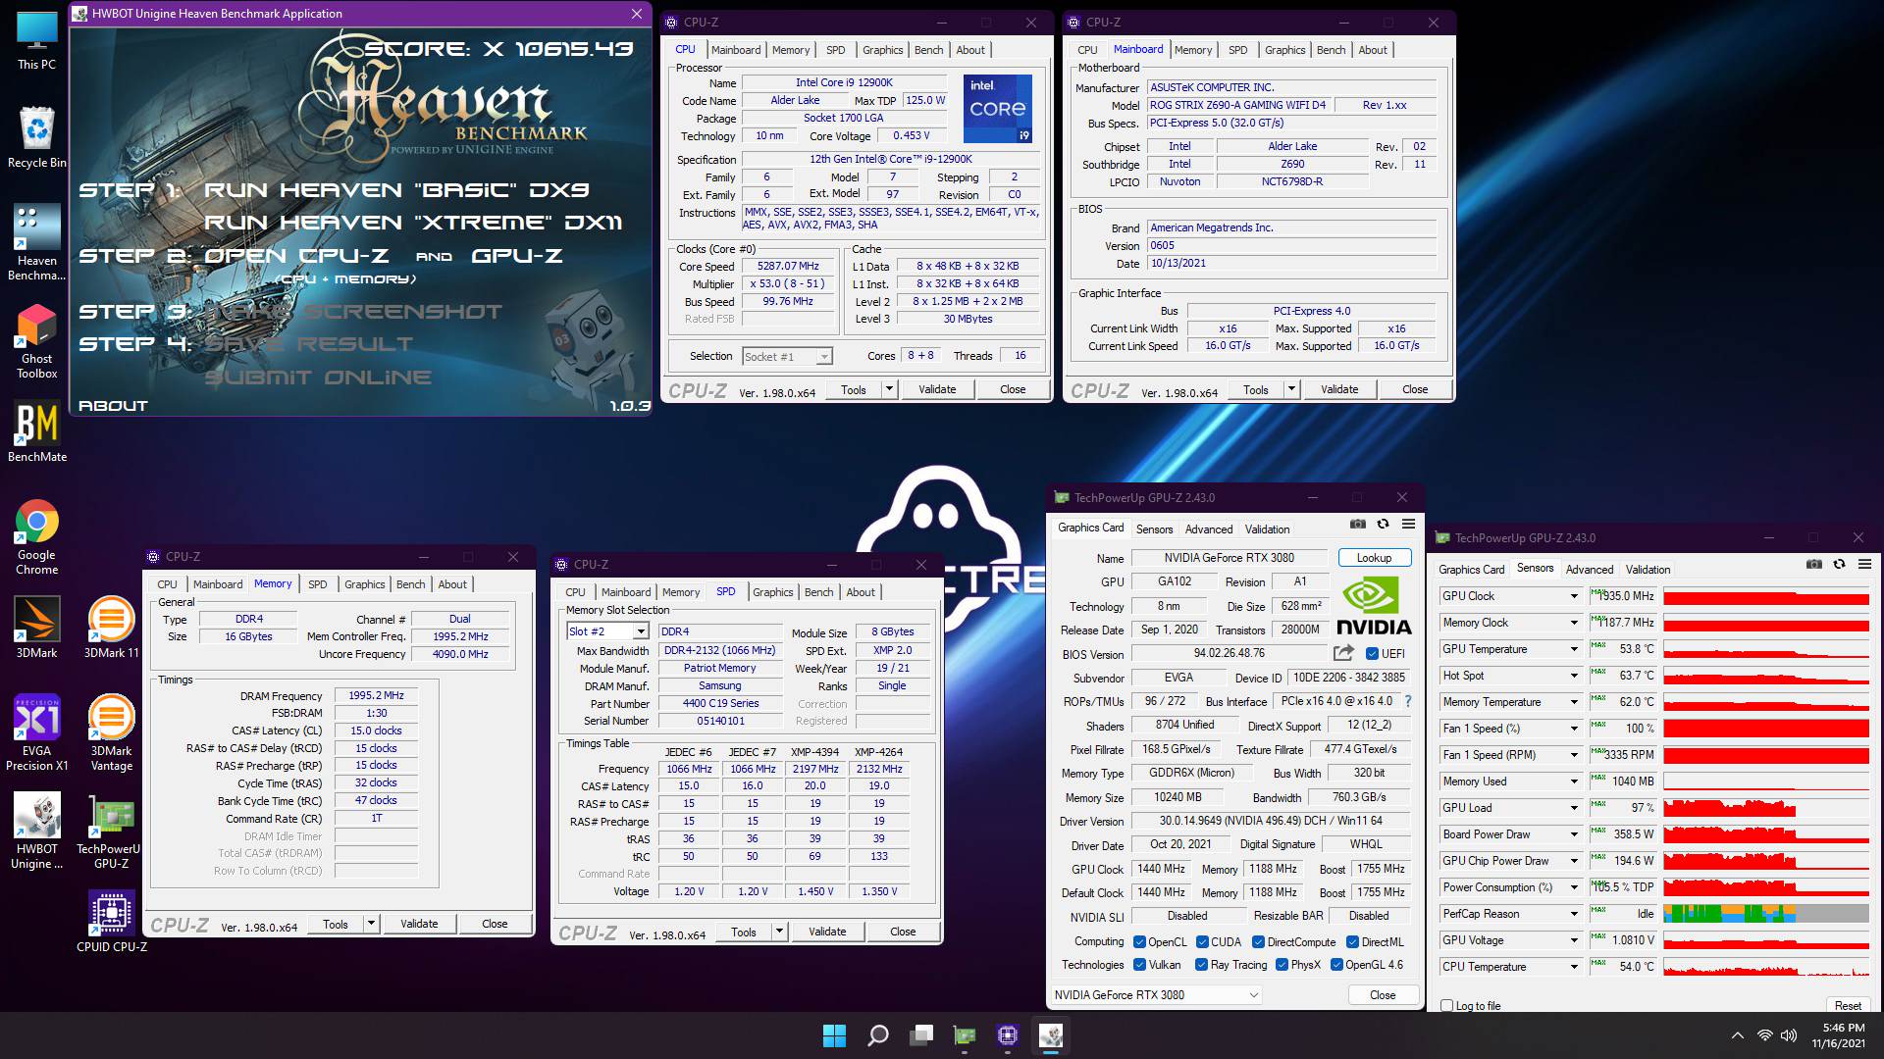Toggle the Ray Tracing checkbox

[1202, 965]
